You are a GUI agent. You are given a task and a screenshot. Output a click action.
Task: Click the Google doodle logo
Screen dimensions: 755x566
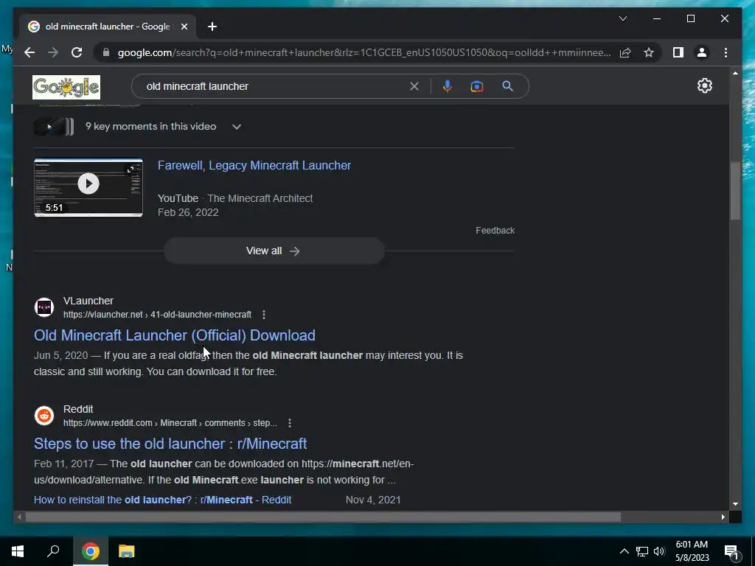[66, 87]
